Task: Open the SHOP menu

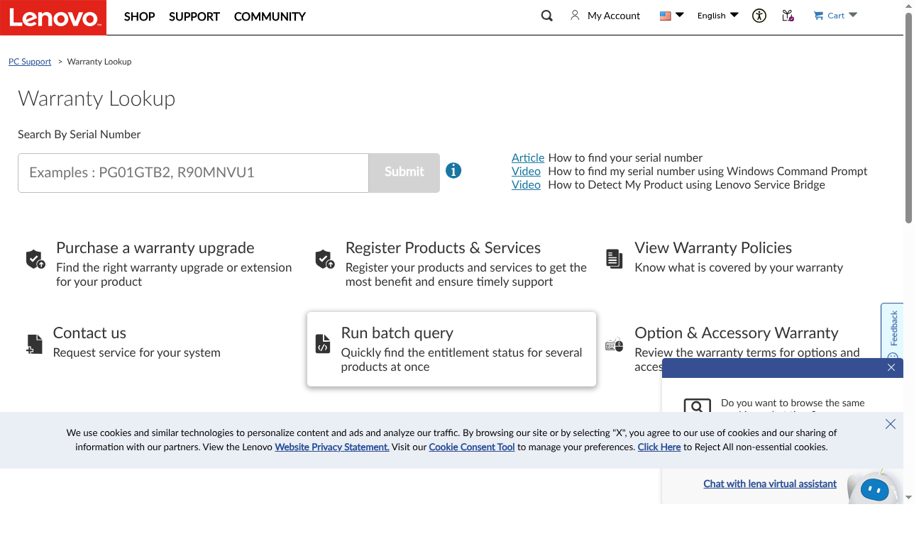Action: pyautogui.click(x=139, y=16)
